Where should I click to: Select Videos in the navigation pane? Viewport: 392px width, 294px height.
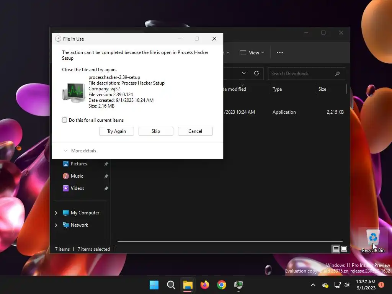click(77, 188)
